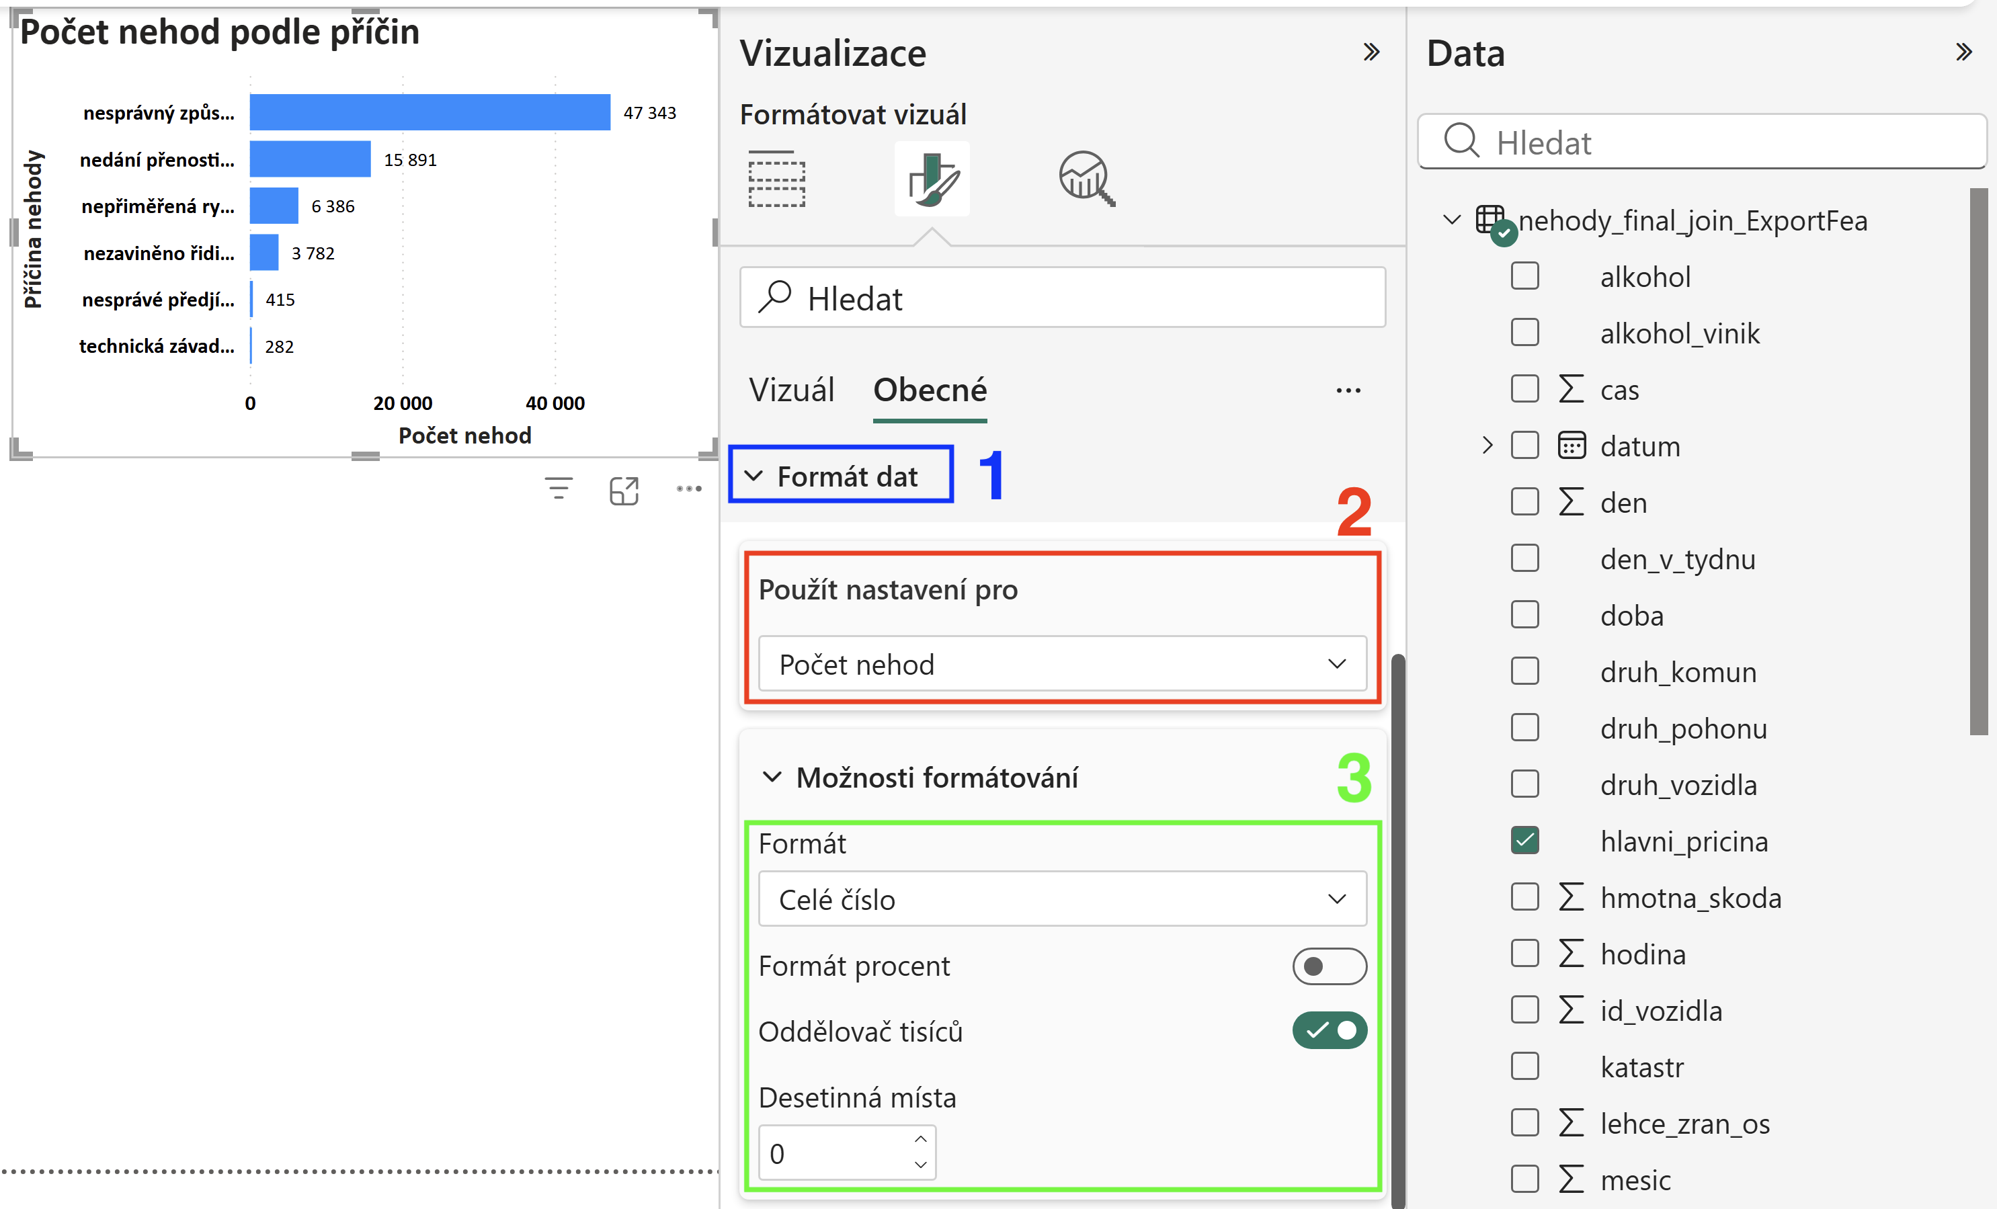Collapse the Formát dat section
The image size is (1997, 1209).
[753, 476]
